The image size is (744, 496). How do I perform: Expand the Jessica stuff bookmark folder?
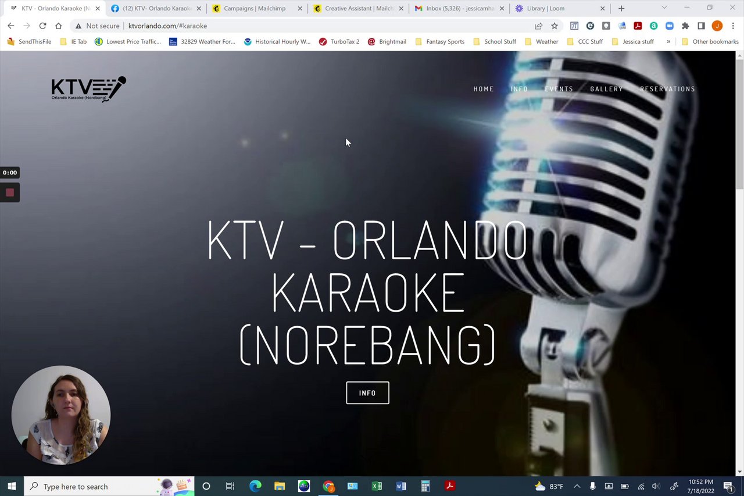(632, 41)
